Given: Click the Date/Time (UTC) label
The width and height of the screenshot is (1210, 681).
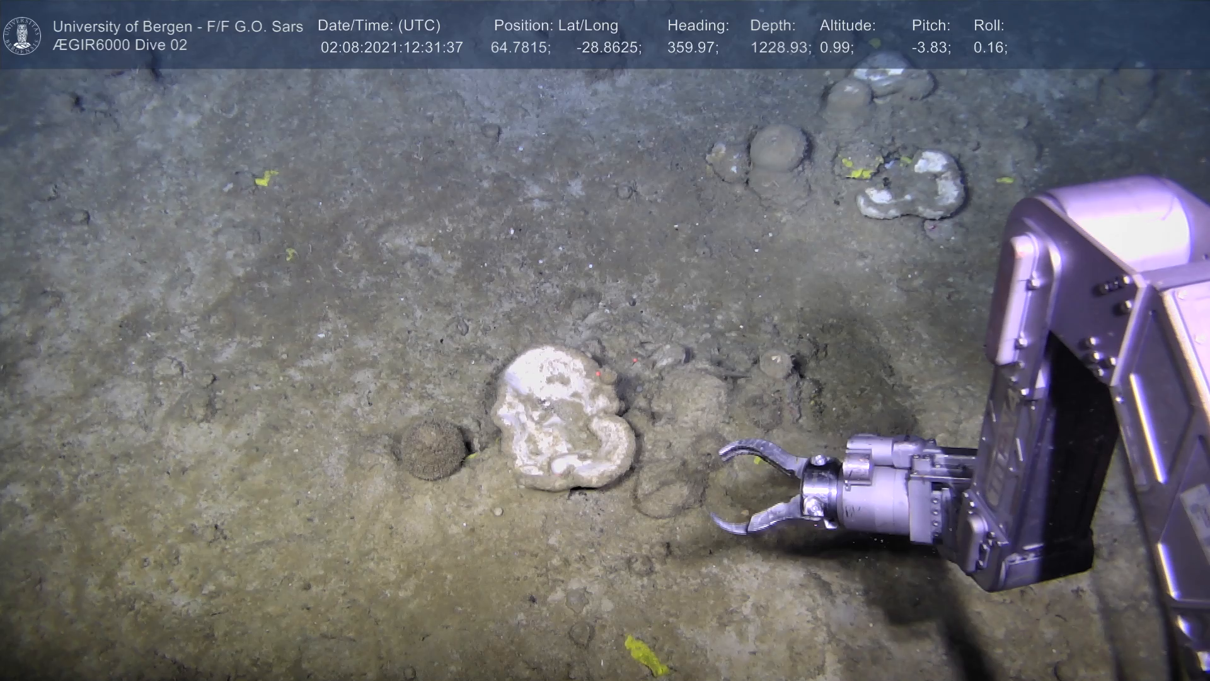Looking at the screenshot, I should click(x=379, y=26).
